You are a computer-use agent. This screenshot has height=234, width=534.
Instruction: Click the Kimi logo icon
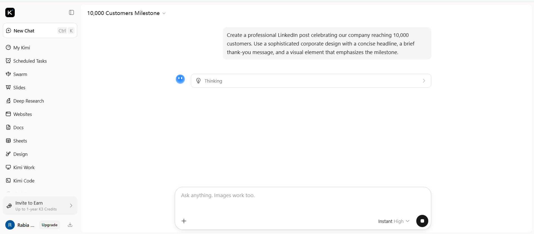tap(10, 12)
